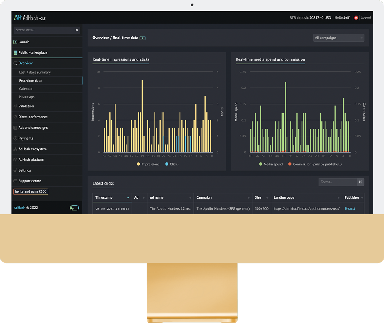Open the Hearst publisher link

point(350,209)
